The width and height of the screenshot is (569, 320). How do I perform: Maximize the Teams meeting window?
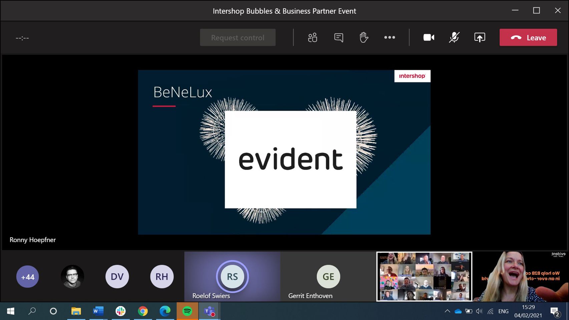tap(537, 11)
